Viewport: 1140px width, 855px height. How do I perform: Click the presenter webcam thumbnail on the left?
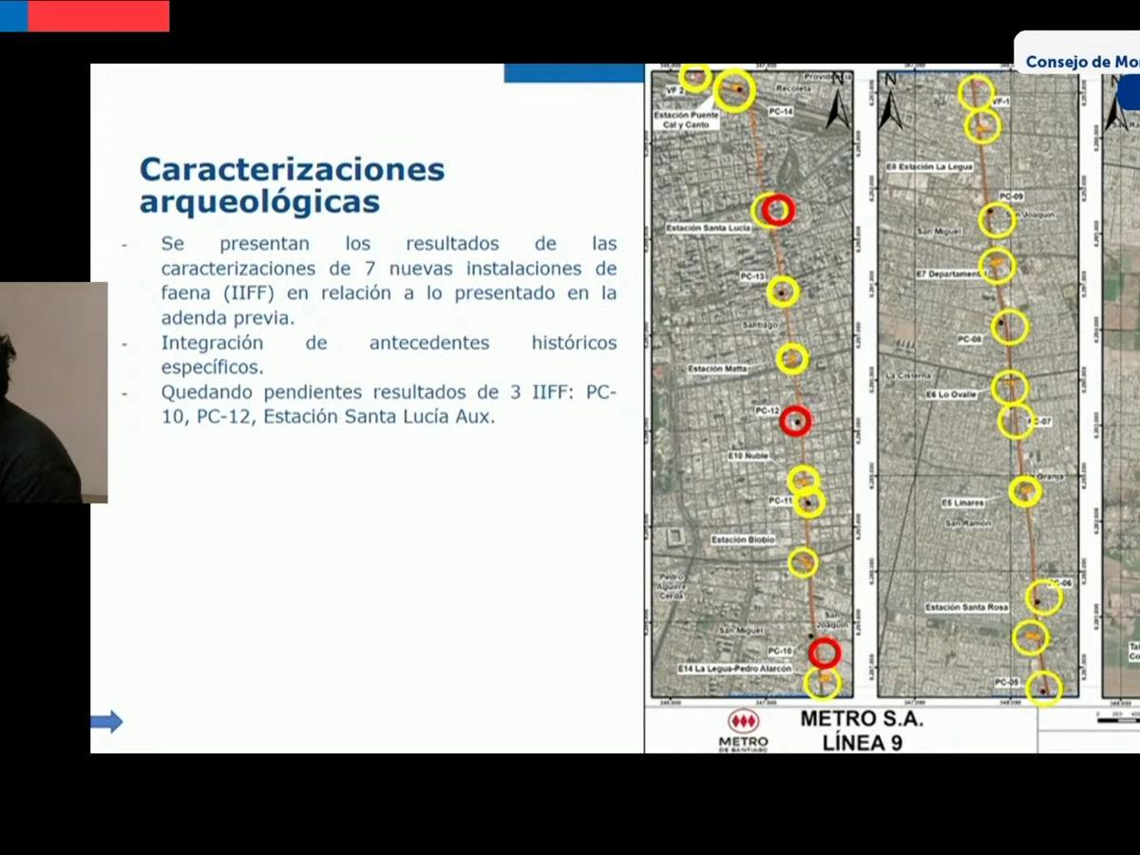pyautogui.click(x=52, y=389)
